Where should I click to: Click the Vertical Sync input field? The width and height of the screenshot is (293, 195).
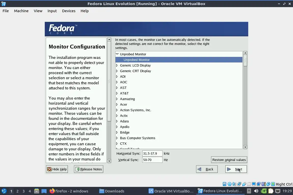[152, 160]
